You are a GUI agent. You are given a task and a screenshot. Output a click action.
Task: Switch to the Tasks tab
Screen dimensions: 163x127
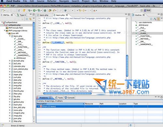tap(59, 98)
